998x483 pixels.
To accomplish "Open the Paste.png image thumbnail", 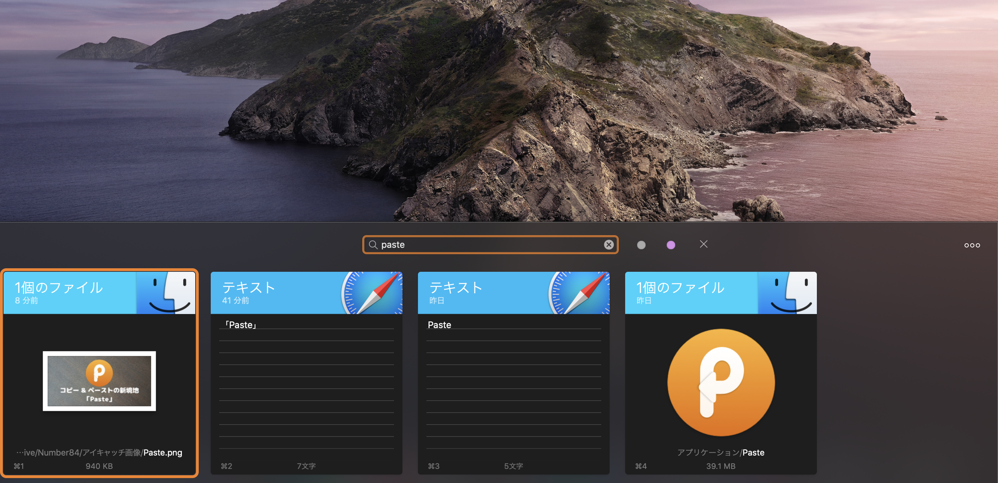I will click(99, 381).
